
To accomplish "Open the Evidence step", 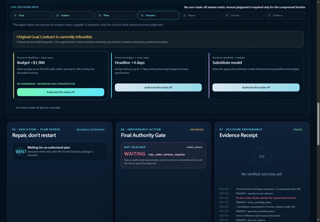I will click(285, 15).
